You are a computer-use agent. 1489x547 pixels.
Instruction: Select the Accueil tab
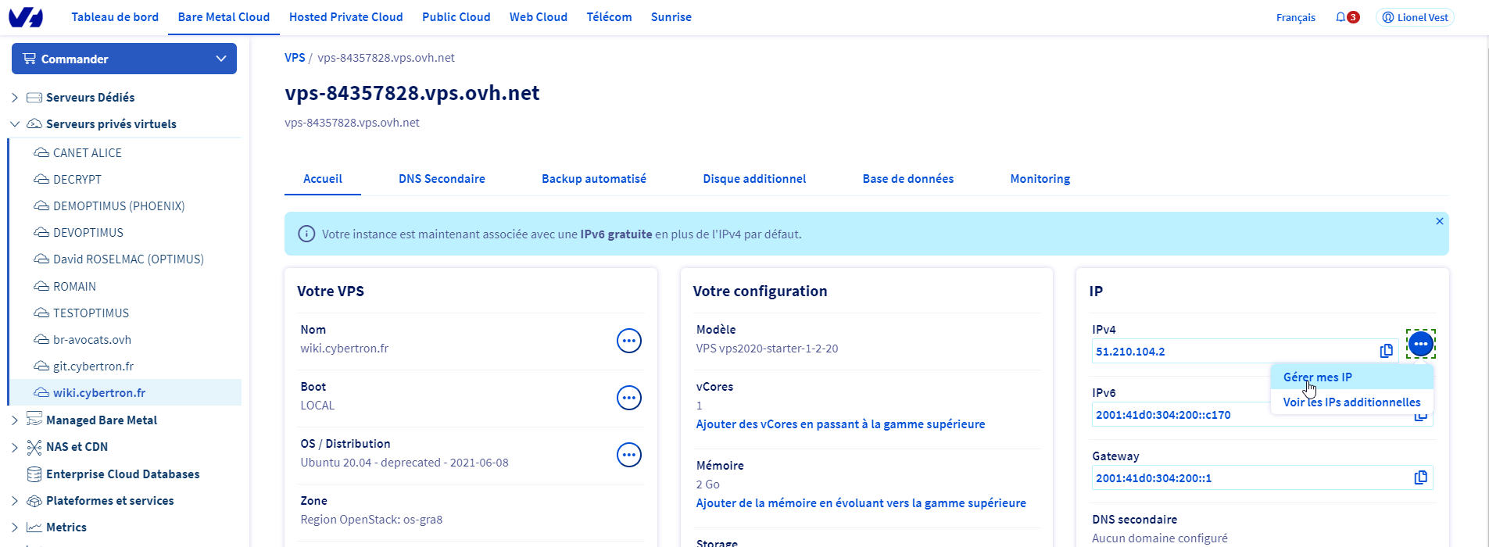pos(323,179)
